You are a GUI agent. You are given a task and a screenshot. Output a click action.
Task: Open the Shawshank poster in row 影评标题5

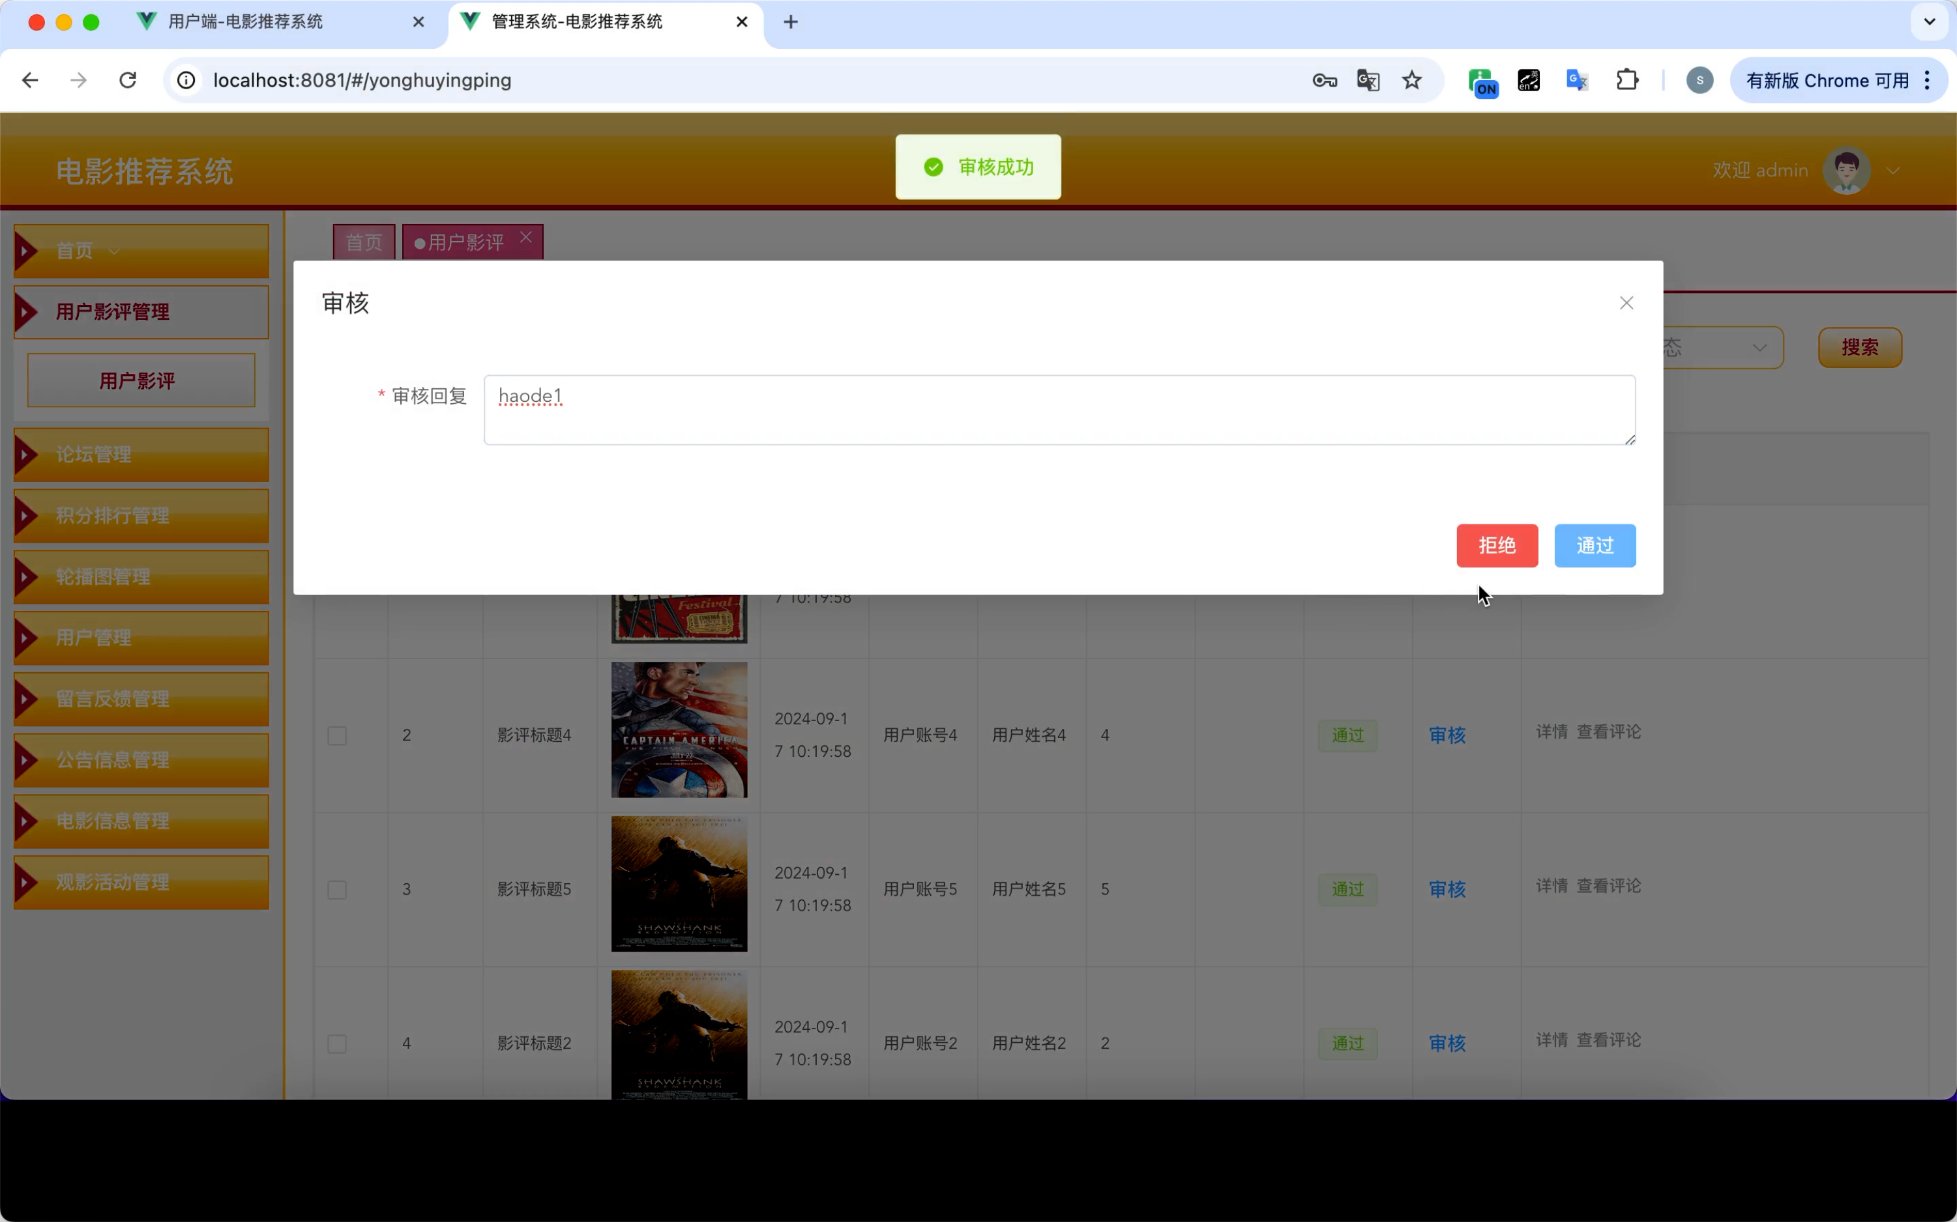click(x=679, y=883)
